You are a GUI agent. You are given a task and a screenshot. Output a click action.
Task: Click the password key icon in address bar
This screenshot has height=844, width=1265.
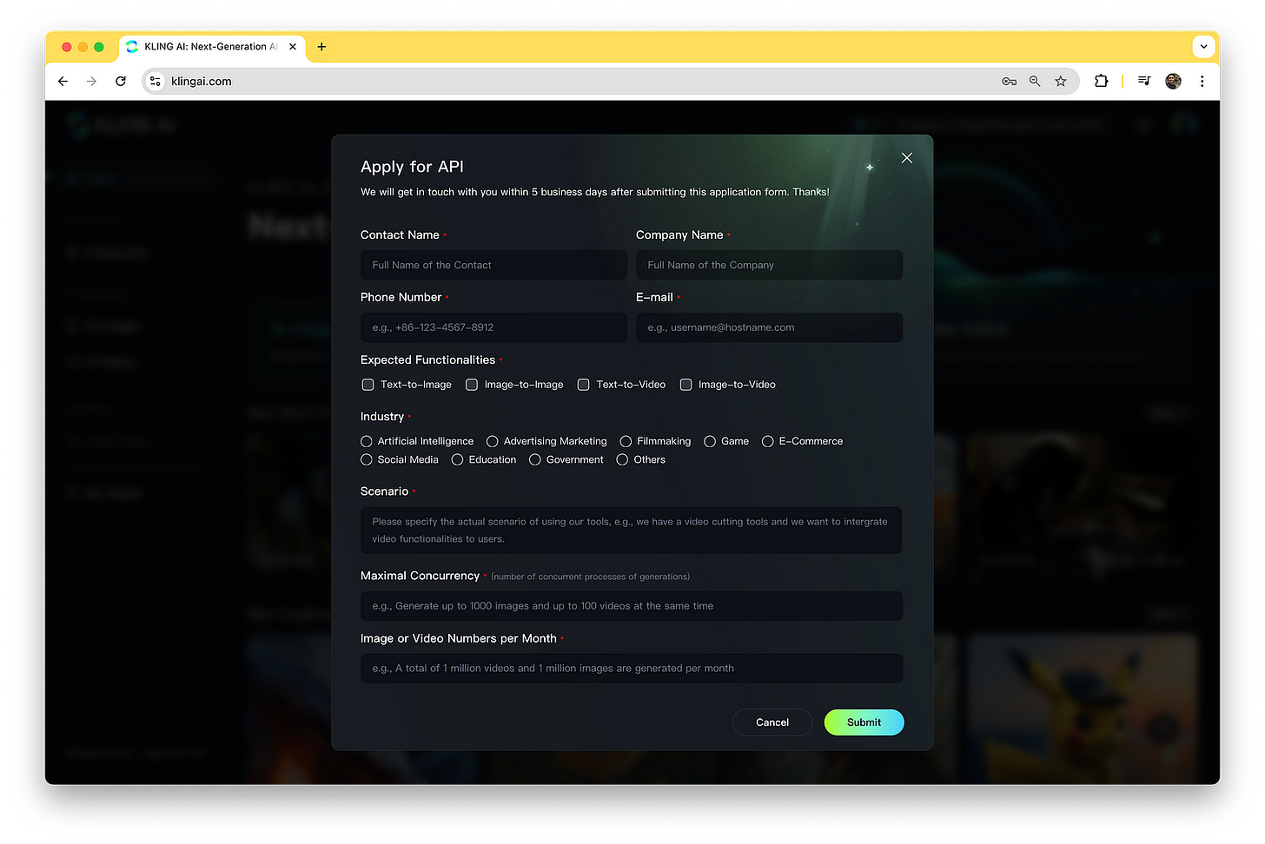[x=1009, y=81]
